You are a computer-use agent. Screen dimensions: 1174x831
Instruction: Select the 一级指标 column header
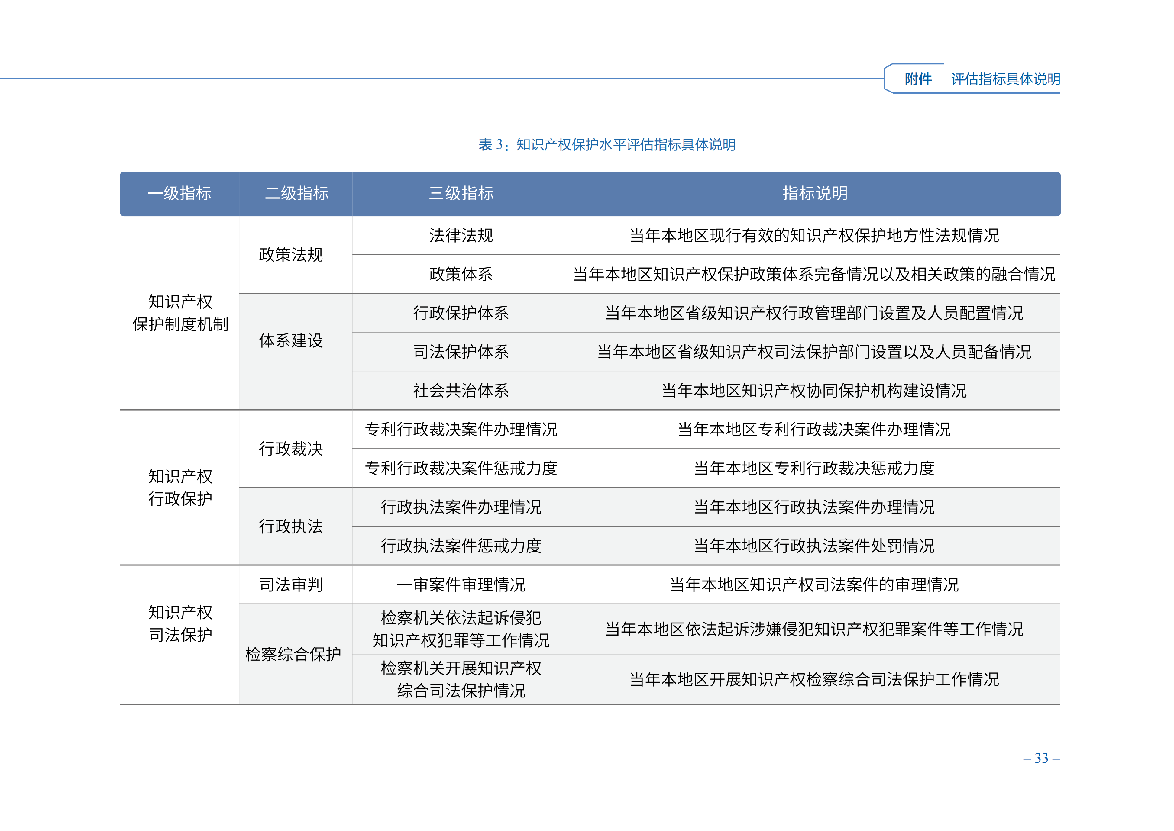pyautogui.click(x=179, y=193)
